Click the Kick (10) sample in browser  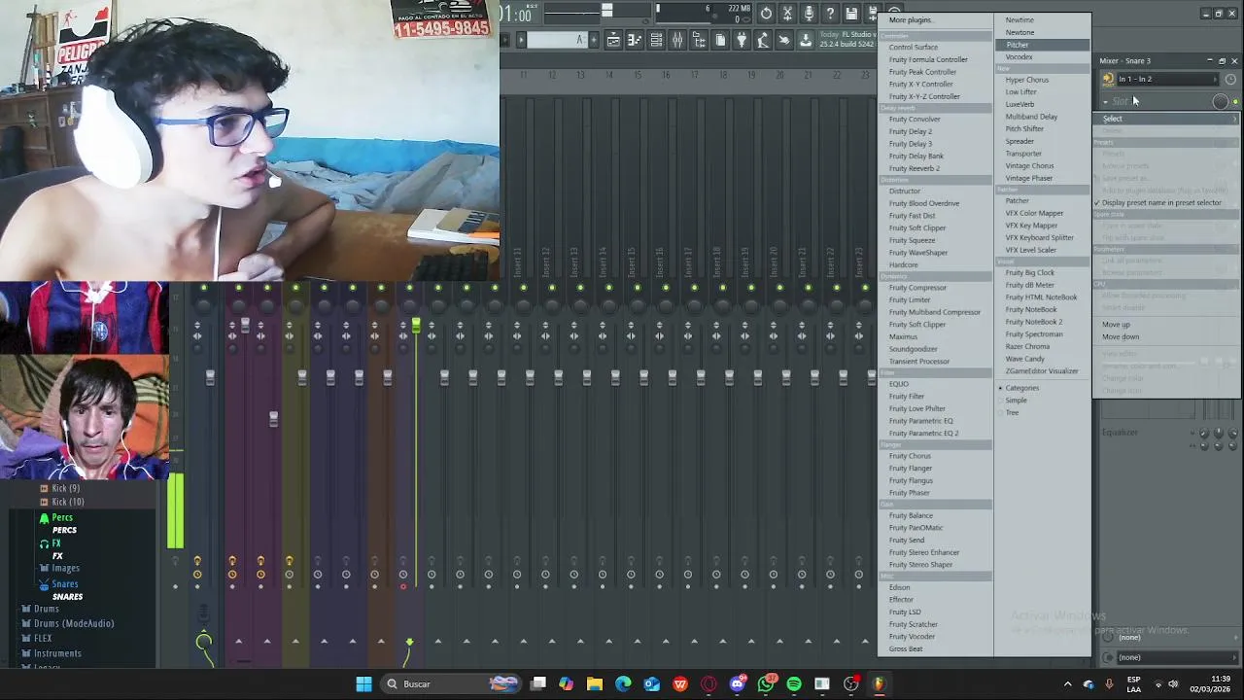click(68, 502)
